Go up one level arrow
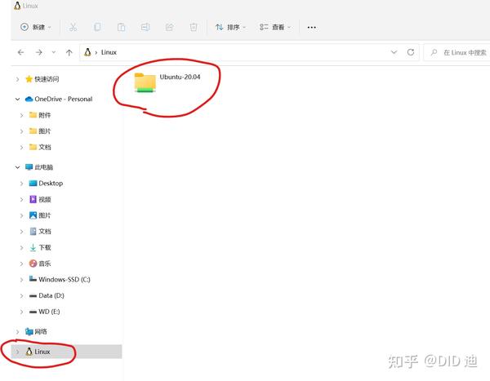490x381 pixels. [x=69, y=52]
